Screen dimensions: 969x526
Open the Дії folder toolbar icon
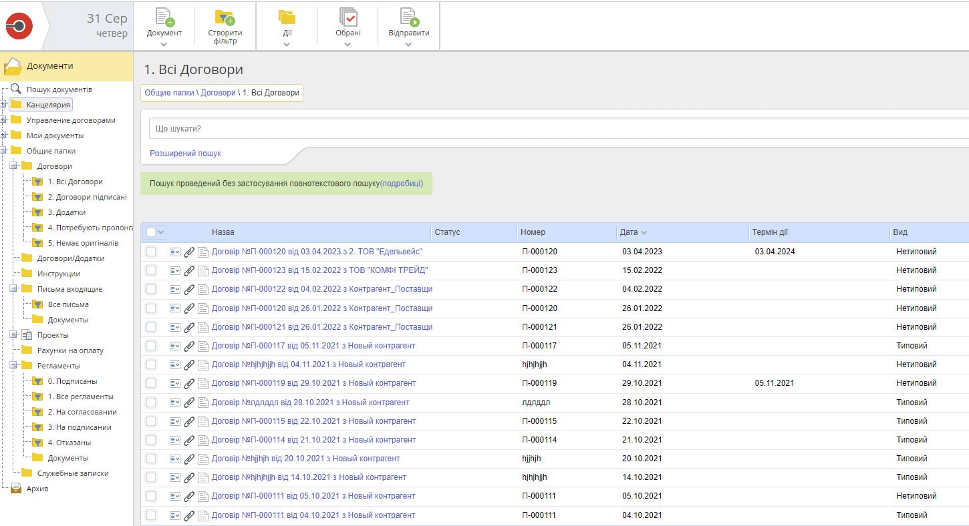[x=287, y=17]
